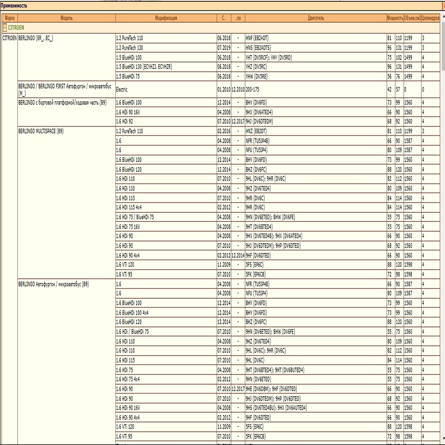Click the Марка column header
Image resolution: width=445 pixels, height=445 pixels.
[x=9, y=18]
